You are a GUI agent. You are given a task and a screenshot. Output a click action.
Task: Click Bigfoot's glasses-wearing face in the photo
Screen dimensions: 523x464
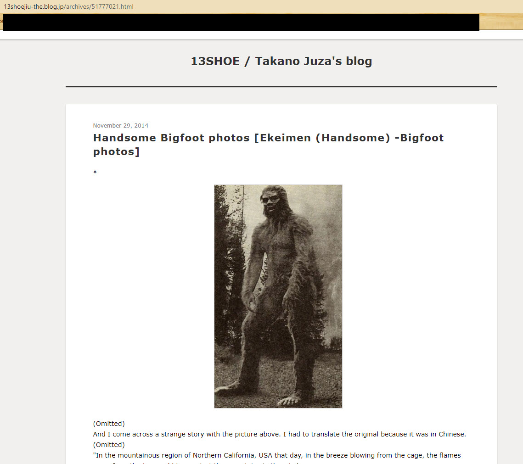(x=271, y=201)
